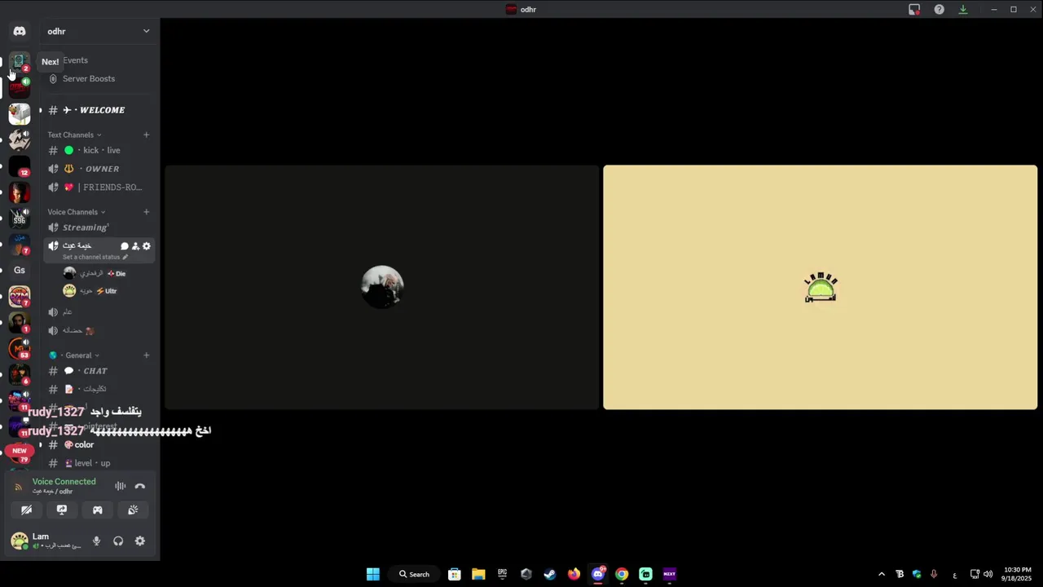Open the CHAT text channel

point(98,371)
